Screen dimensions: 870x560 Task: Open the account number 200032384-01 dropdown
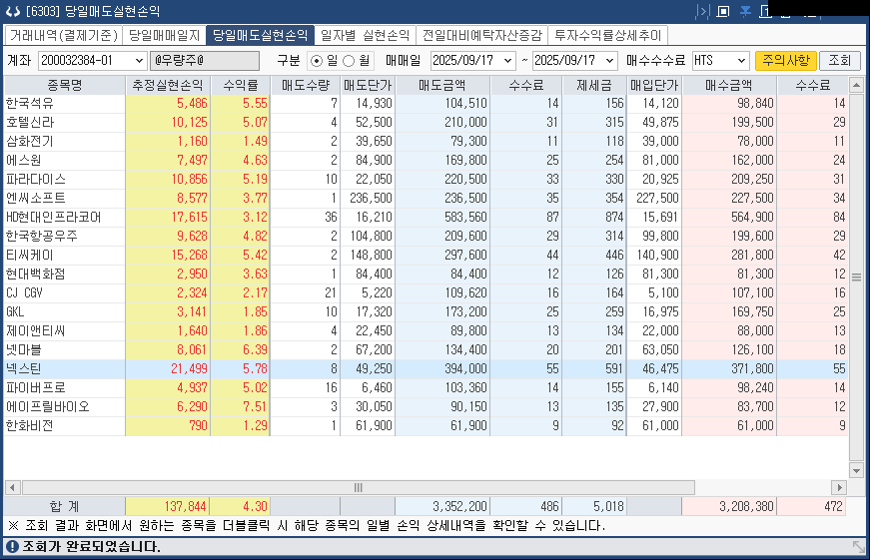[139, 61]
